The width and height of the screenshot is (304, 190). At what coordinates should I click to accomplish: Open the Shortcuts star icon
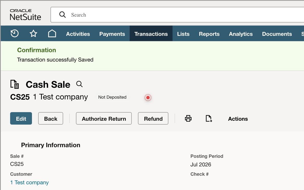point(33,33)
